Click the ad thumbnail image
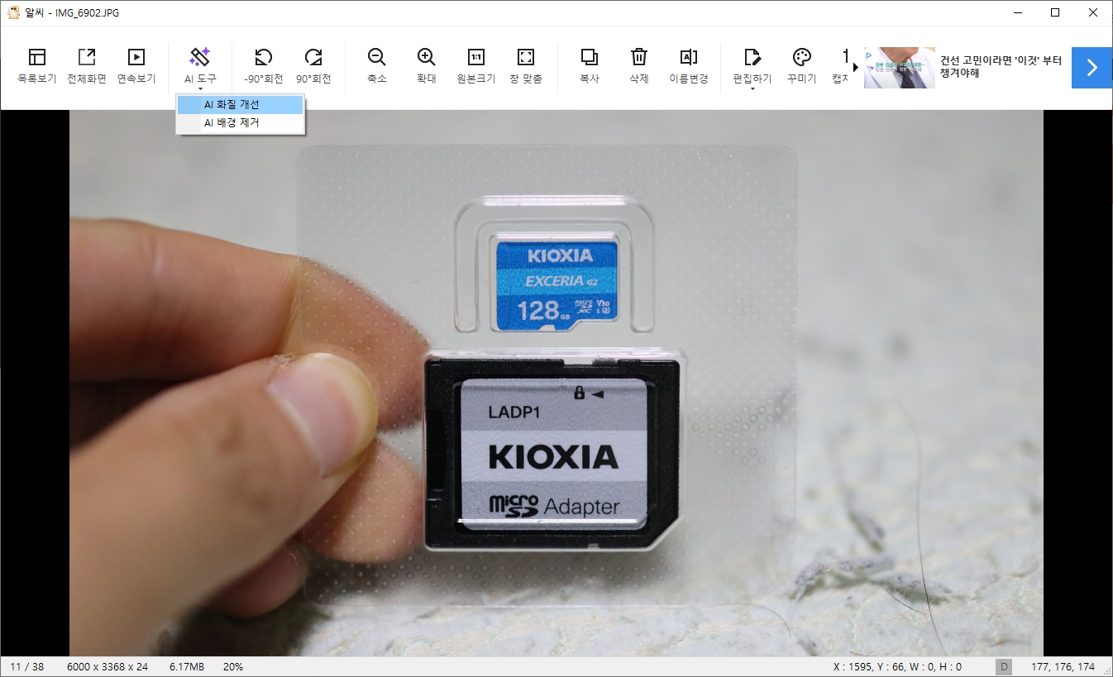Image resolution: width=1113 pixels, height=677 pixels. (x=900, y=68)
